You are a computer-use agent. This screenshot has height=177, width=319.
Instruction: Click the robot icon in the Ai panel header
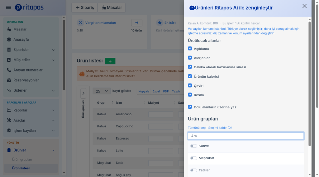coord(192,8)
